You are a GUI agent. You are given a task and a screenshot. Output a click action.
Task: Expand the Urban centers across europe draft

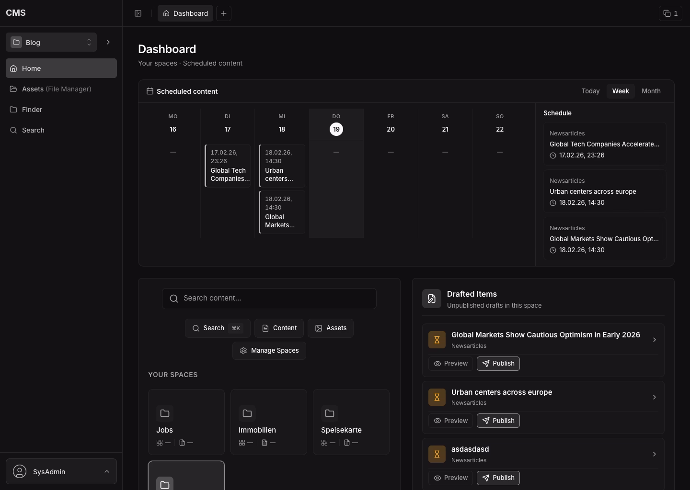click(x=654, y=397)
